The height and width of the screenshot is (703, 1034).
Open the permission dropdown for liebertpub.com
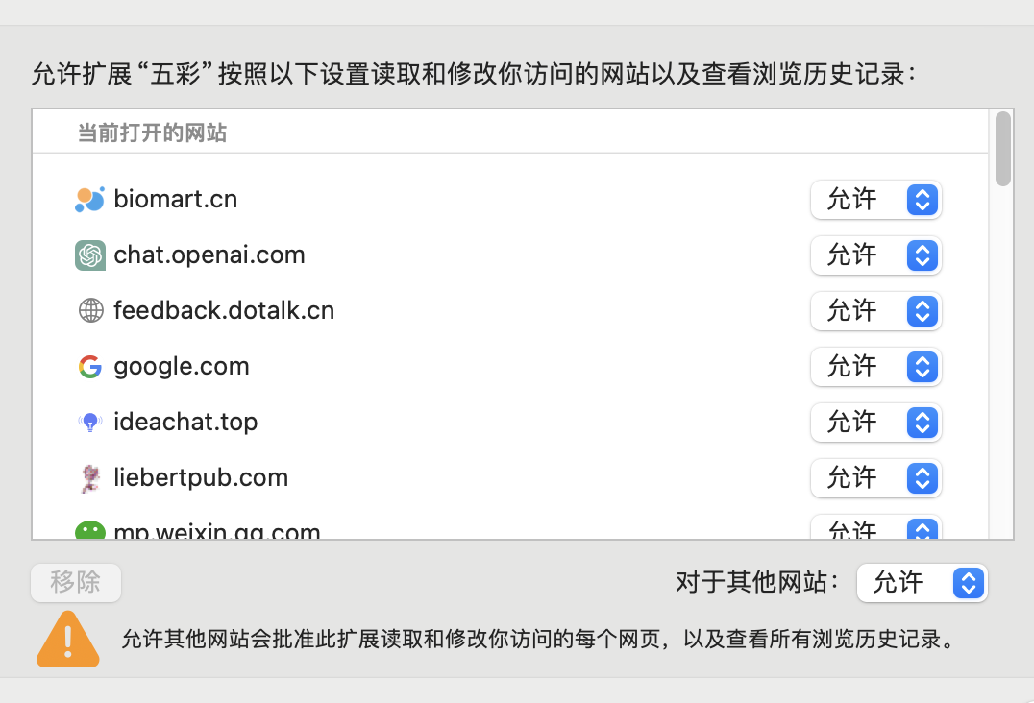[875, 478]
